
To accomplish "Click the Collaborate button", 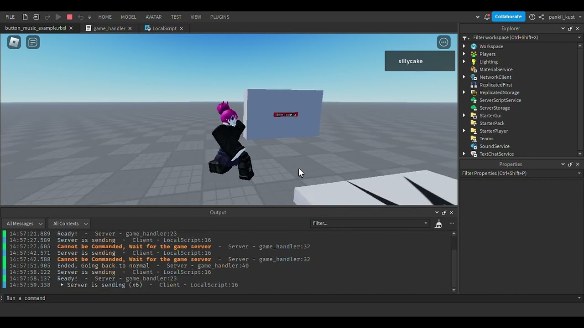I will click(508, 17).
